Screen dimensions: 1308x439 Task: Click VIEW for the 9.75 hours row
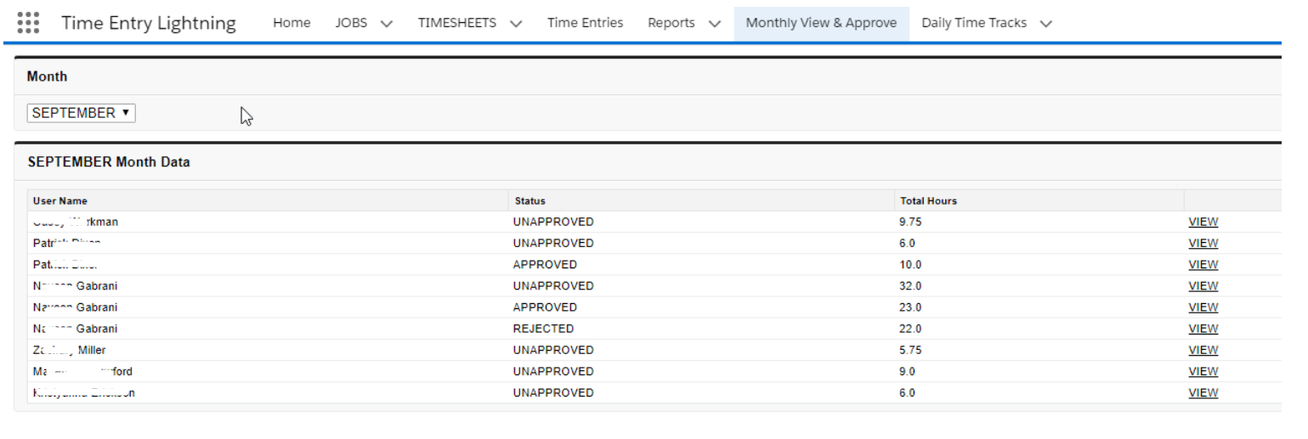[1203, 222]
